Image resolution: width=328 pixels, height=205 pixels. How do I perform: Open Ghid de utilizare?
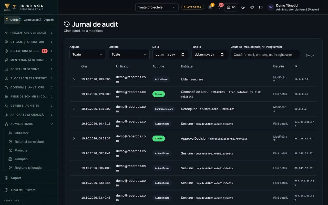coord(29,190)
